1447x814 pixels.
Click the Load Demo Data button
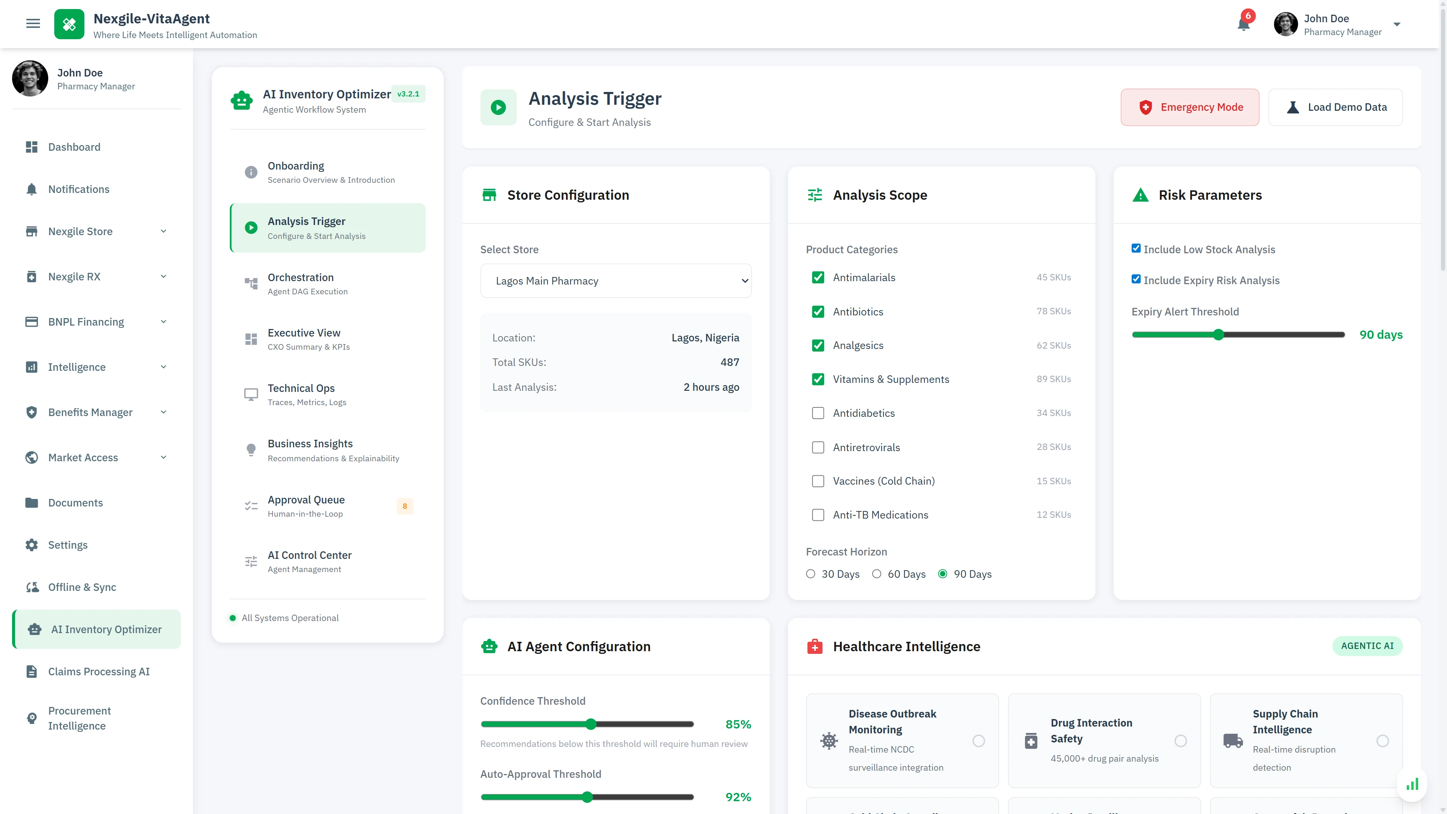pyautogui.click(x=1336, y=107)
